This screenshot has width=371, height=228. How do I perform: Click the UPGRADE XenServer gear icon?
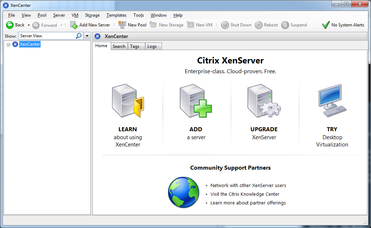point(264,101)
